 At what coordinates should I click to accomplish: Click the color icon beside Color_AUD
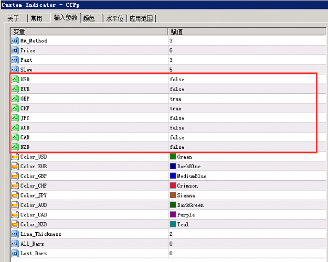[x=15, y=205]
